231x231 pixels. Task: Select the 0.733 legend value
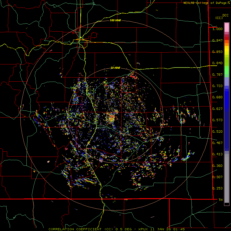[x=217, y=86]
